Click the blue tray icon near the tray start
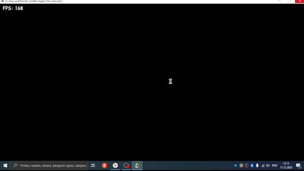Image resolution: width=304 pixels, height=171 pixels. (x=236, y=166)
